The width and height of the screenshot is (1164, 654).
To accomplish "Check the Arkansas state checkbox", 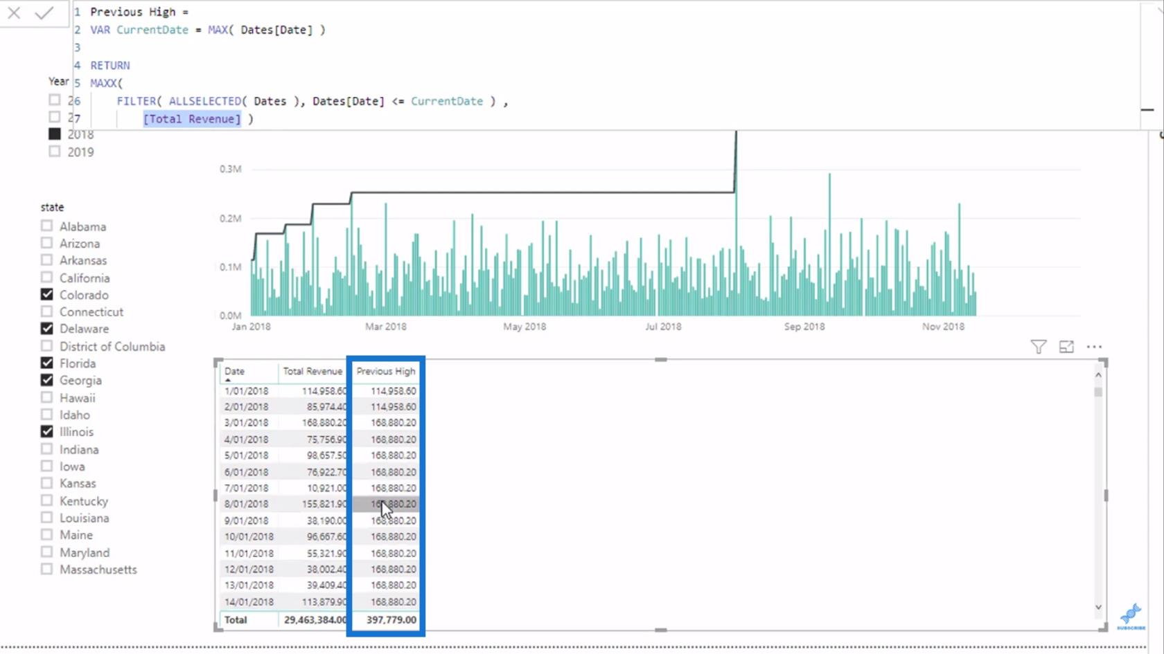I will 46,260.
